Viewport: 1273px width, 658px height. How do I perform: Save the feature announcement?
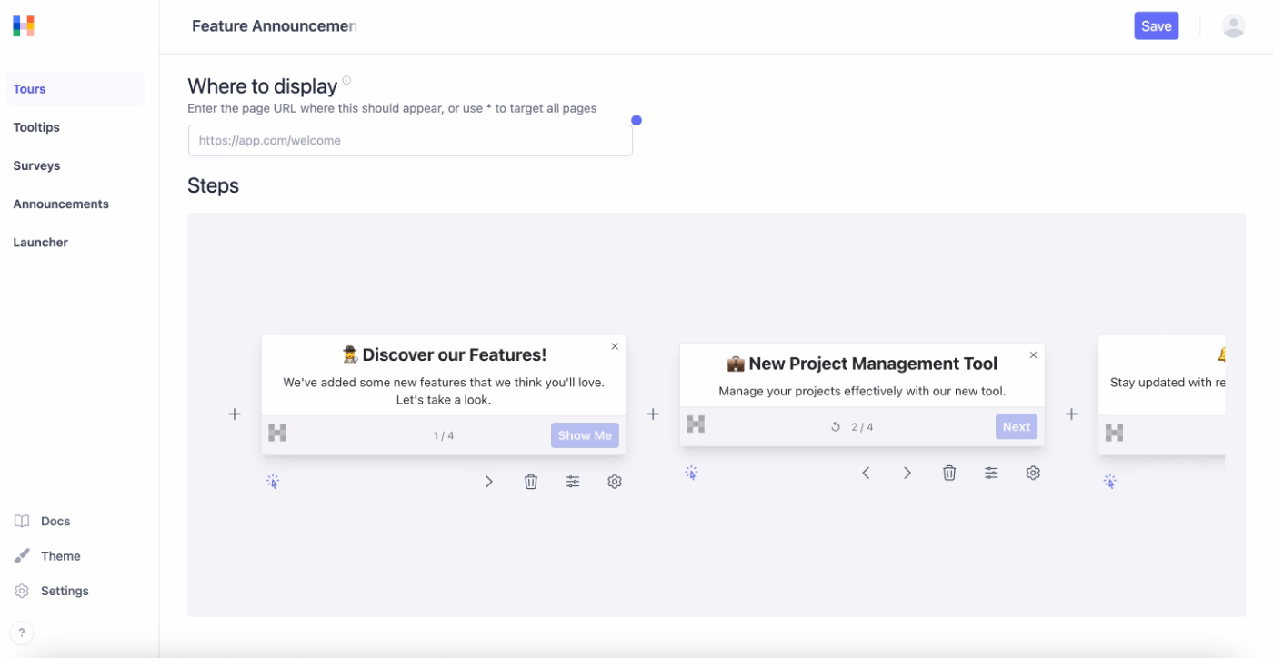pos(1156,25)
